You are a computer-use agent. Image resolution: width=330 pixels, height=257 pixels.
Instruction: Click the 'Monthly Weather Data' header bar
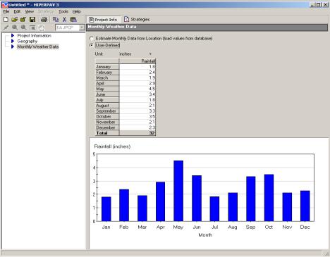coord(207,27)
